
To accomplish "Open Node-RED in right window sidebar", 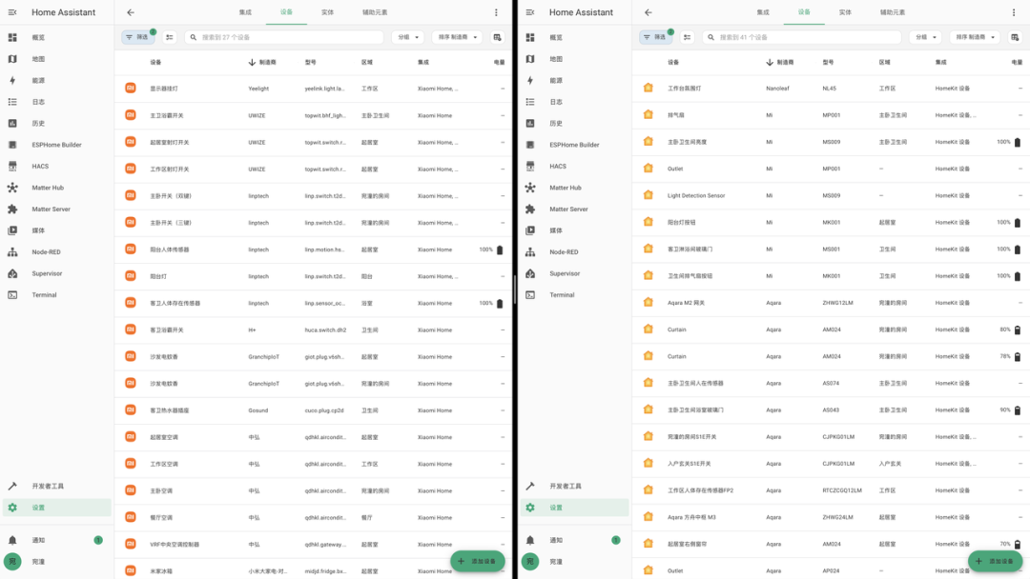I will [574, 251].
